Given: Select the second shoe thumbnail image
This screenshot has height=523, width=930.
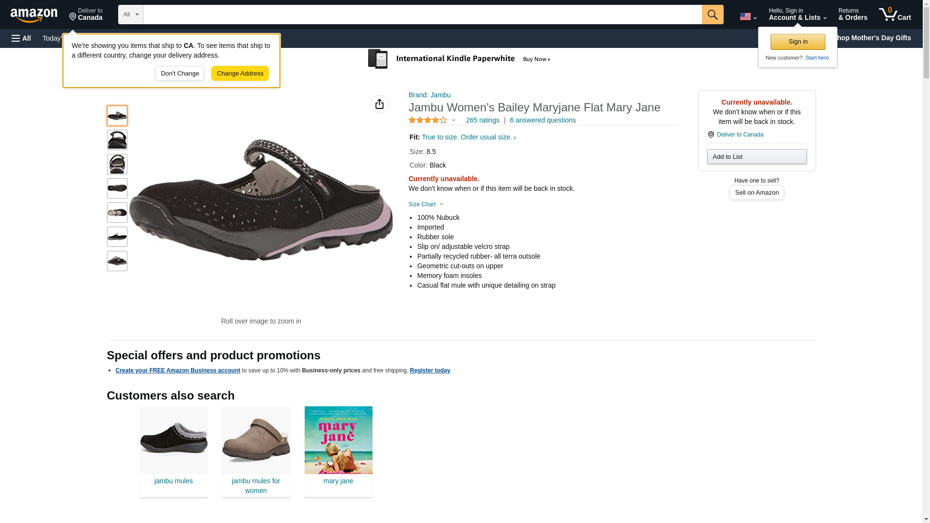Looking at the screenshot, I should coord(117,140).
